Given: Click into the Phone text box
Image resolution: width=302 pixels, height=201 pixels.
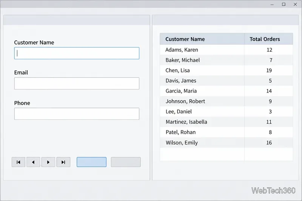Looking at the screenshot, I should tap(77, 114).
